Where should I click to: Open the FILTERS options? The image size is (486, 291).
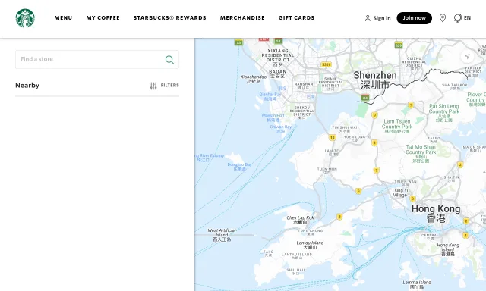pos(165,86)
